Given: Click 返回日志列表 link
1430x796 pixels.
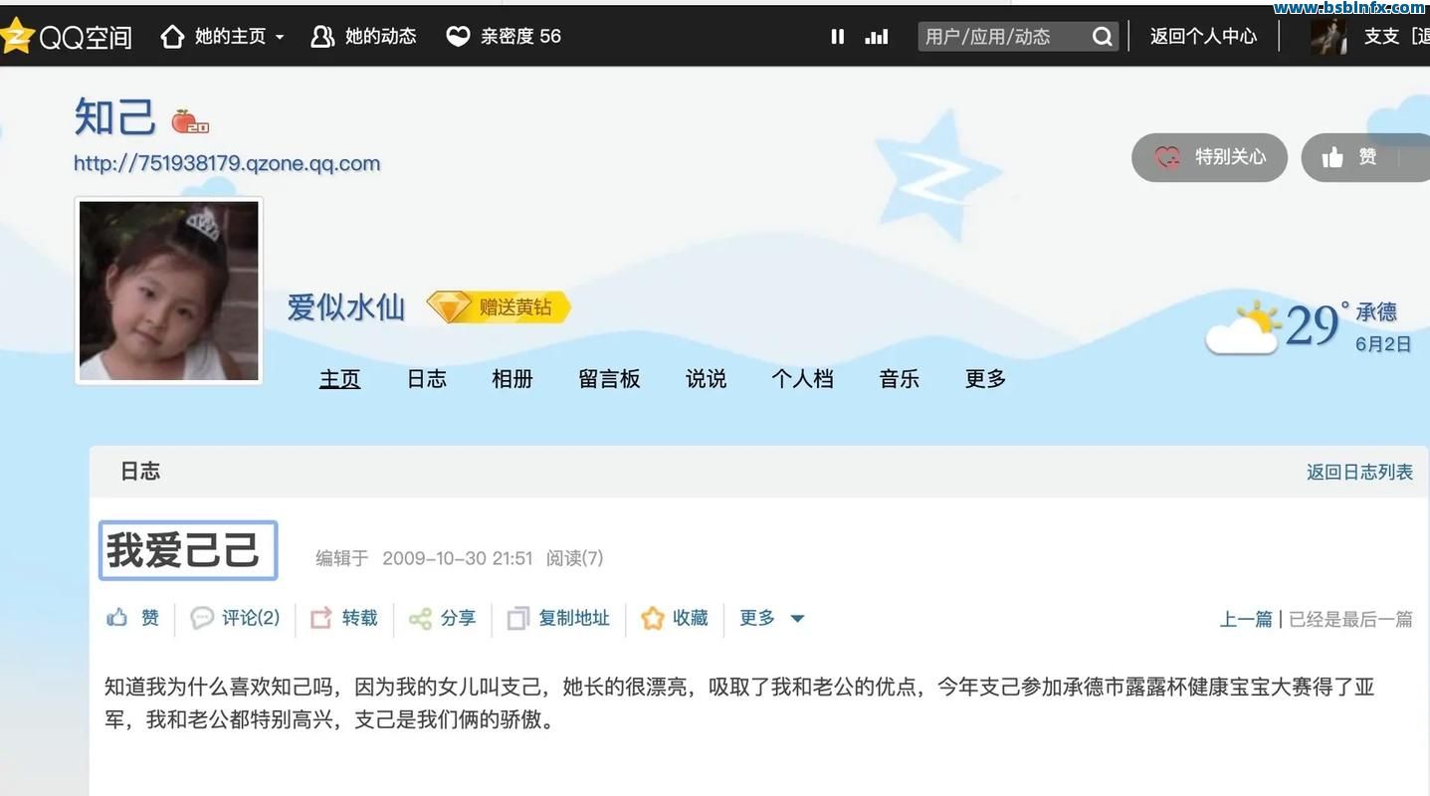Looking at the screenshot, I should [x=1359, y=472].
